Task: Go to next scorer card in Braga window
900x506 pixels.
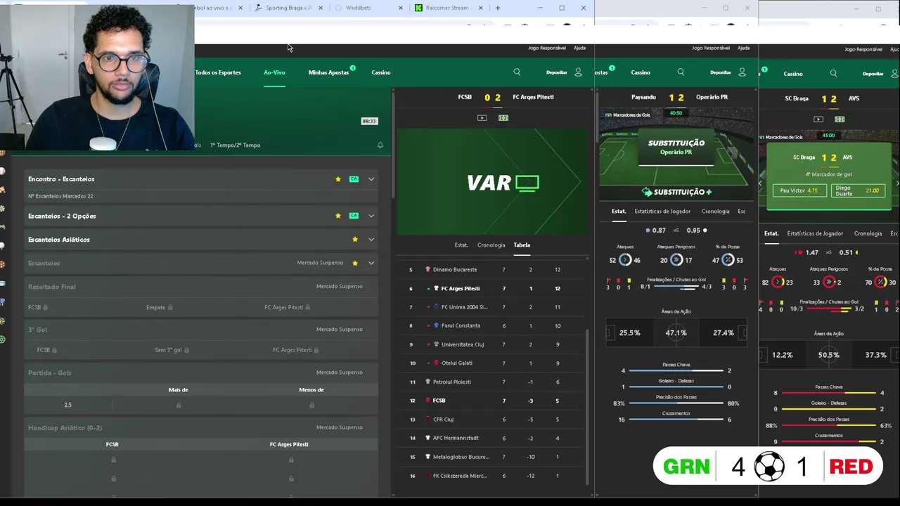Action: click(896, 183)
